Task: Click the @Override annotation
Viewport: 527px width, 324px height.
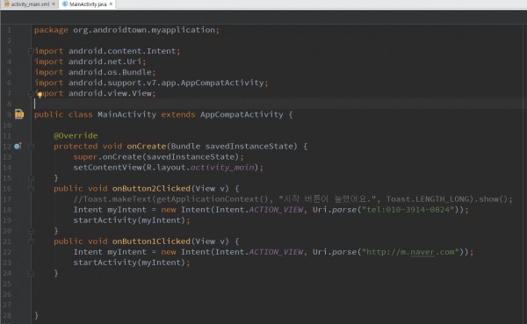Action: [76, 136]
